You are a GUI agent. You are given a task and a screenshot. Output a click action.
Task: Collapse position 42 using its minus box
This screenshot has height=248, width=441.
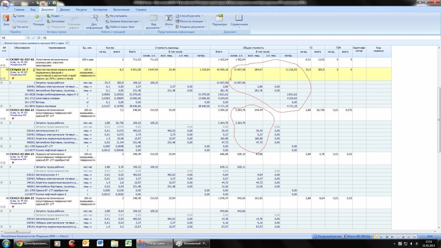(x=1, y=79)
